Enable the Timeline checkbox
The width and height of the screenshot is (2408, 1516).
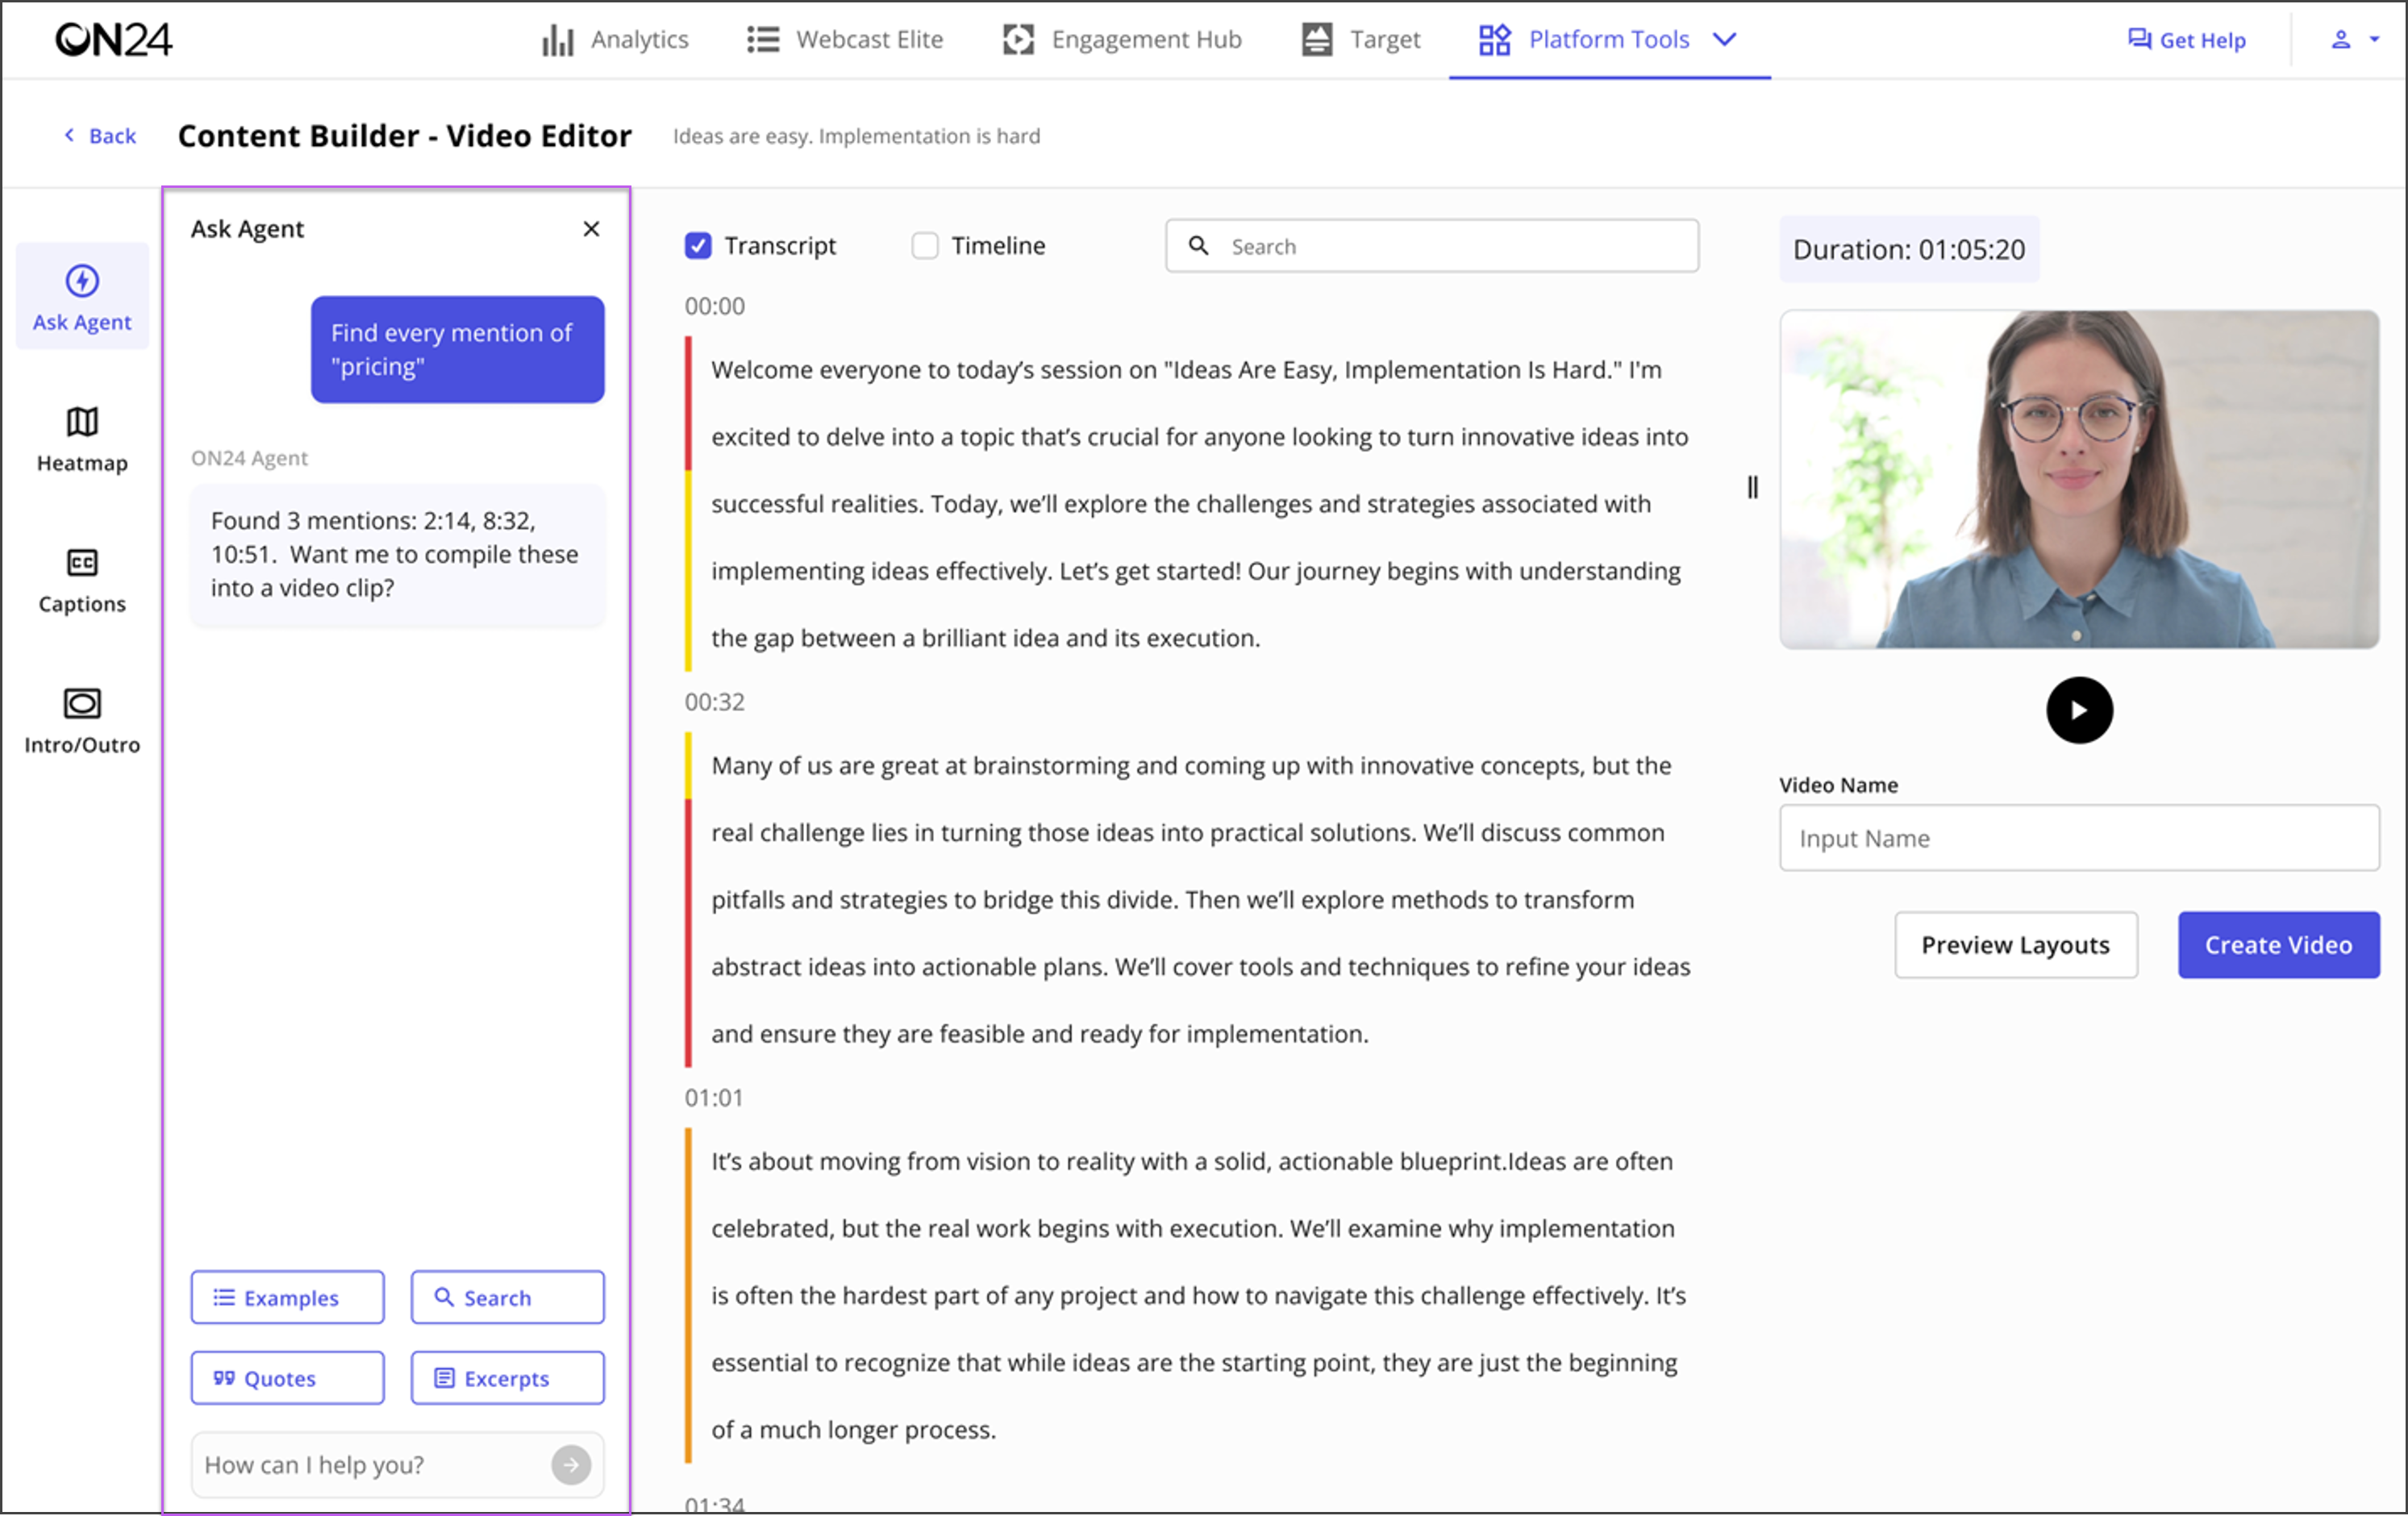point(925,246)
